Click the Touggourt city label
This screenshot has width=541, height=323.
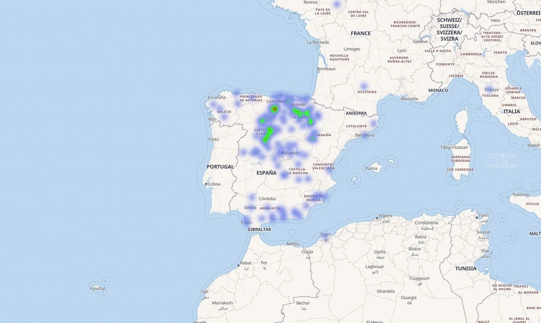419,279
